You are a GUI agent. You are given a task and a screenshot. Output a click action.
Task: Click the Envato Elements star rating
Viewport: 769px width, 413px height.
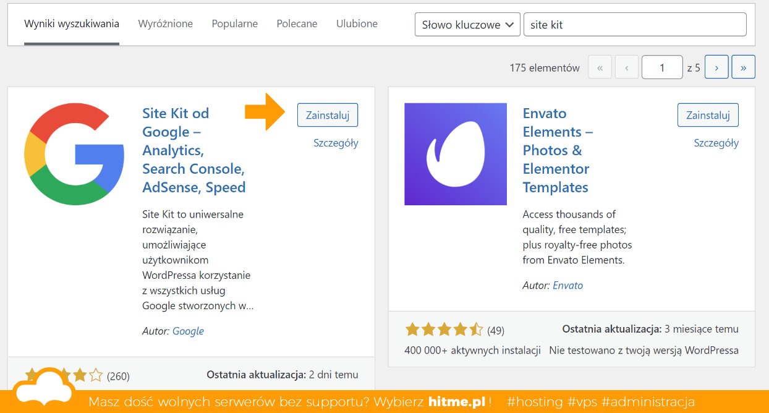(x=443, y=330)
